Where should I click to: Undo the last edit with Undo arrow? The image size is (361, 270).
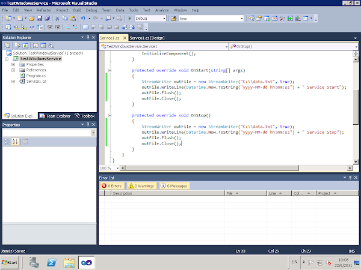point(83,19)
